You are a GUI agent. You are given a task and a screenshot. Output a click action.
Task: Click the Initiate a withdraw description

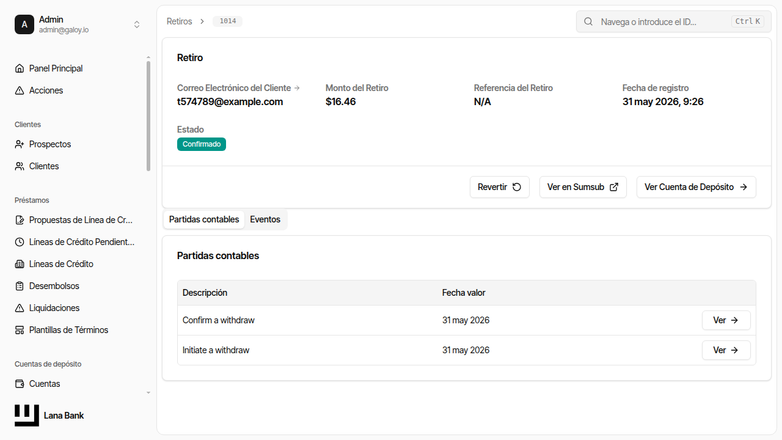click(x=216, y=350)
